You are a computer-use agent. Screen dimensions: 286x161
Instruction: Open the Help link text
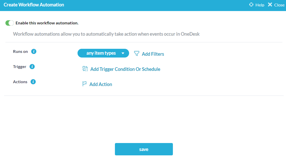pos(260,5)
